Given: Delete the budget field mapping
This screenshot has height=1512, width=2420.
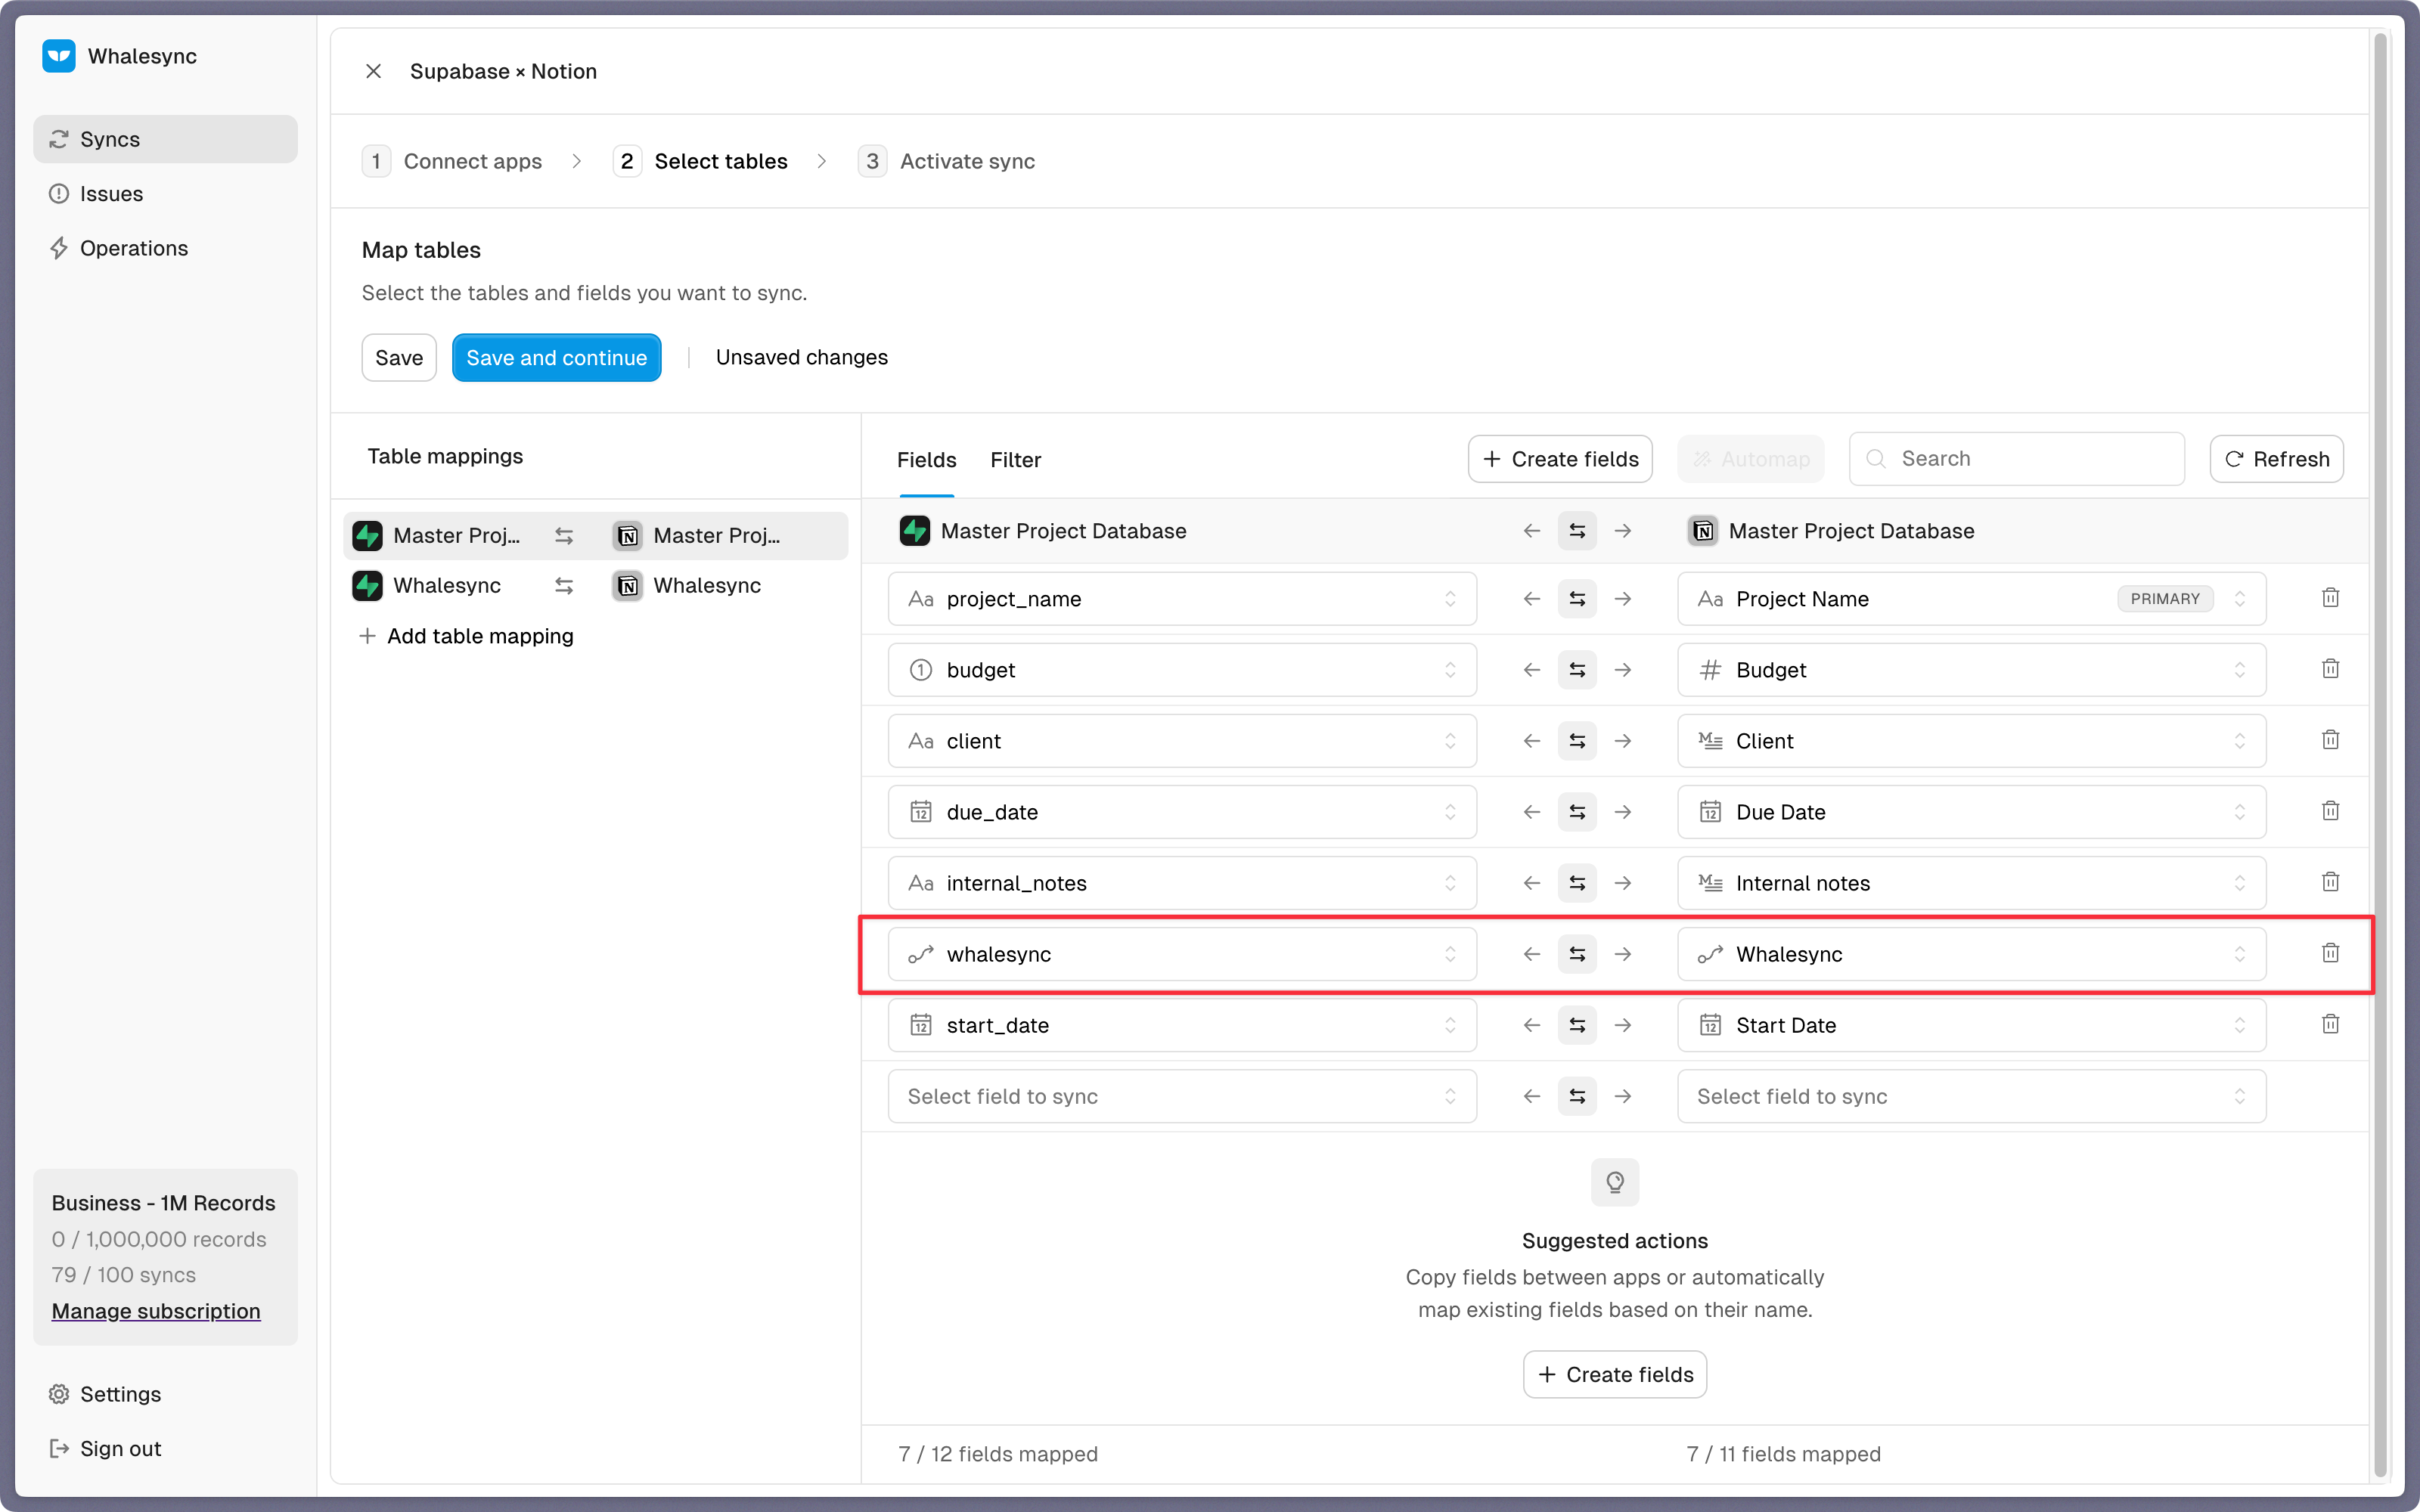Looking at the screenshot, I should point(2330,669).
